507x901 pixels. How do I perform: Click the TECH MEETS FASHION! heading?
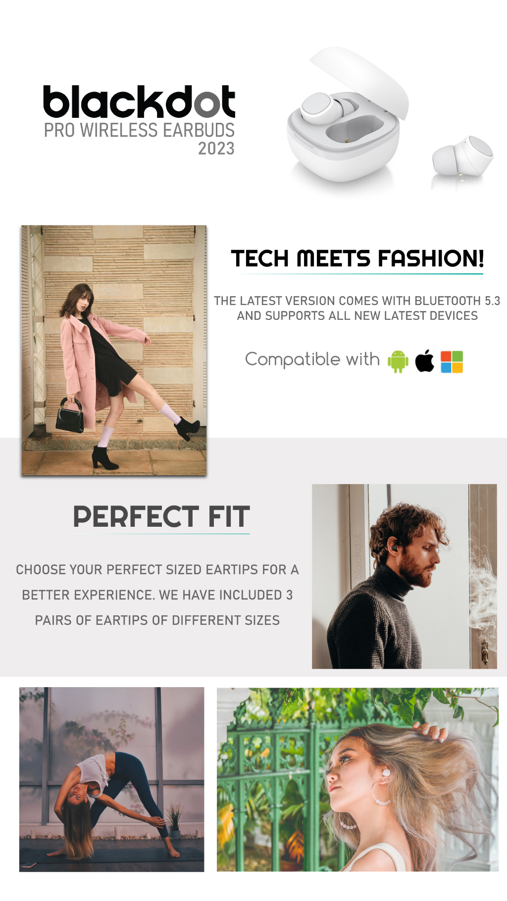357,258
